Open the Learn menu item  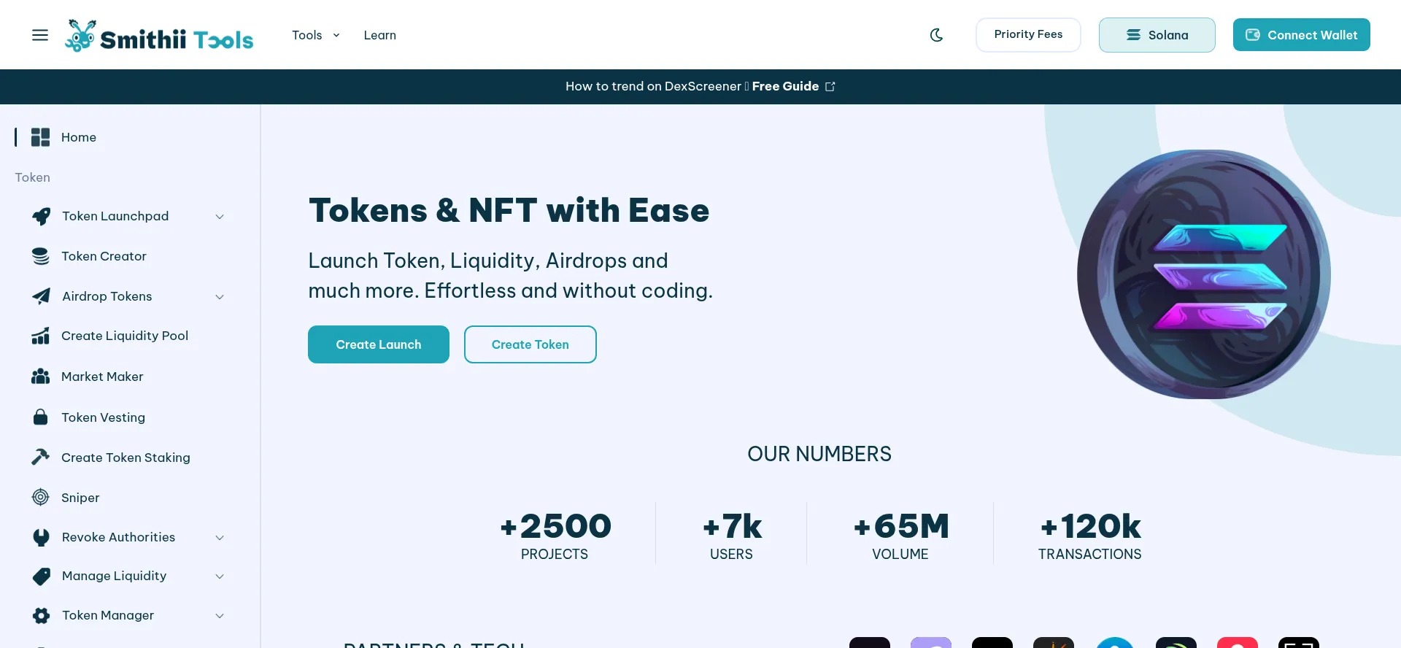tap(380, 35)
